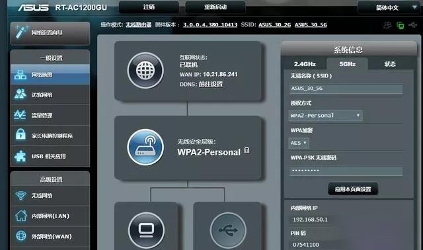Switch to the 2.4GHz tab
The image size is (423, 250).
click(x=305, y=64)
